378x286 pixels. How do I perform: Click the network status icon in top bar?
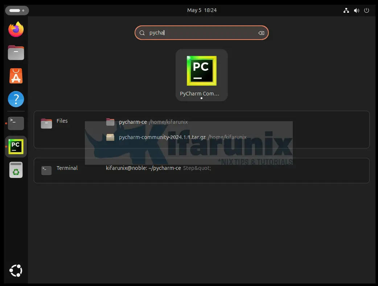click(346, 10)
